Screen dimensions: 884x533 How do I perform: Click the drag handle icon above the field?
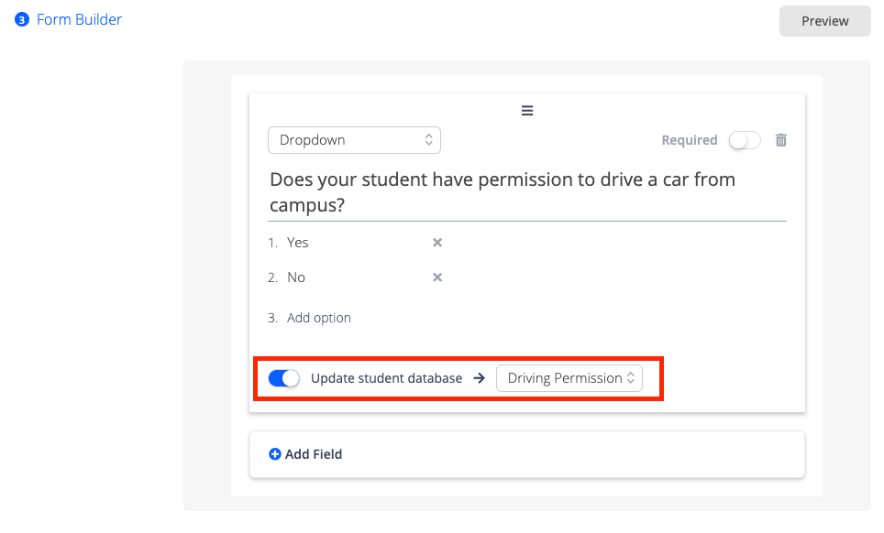(527, 110)
